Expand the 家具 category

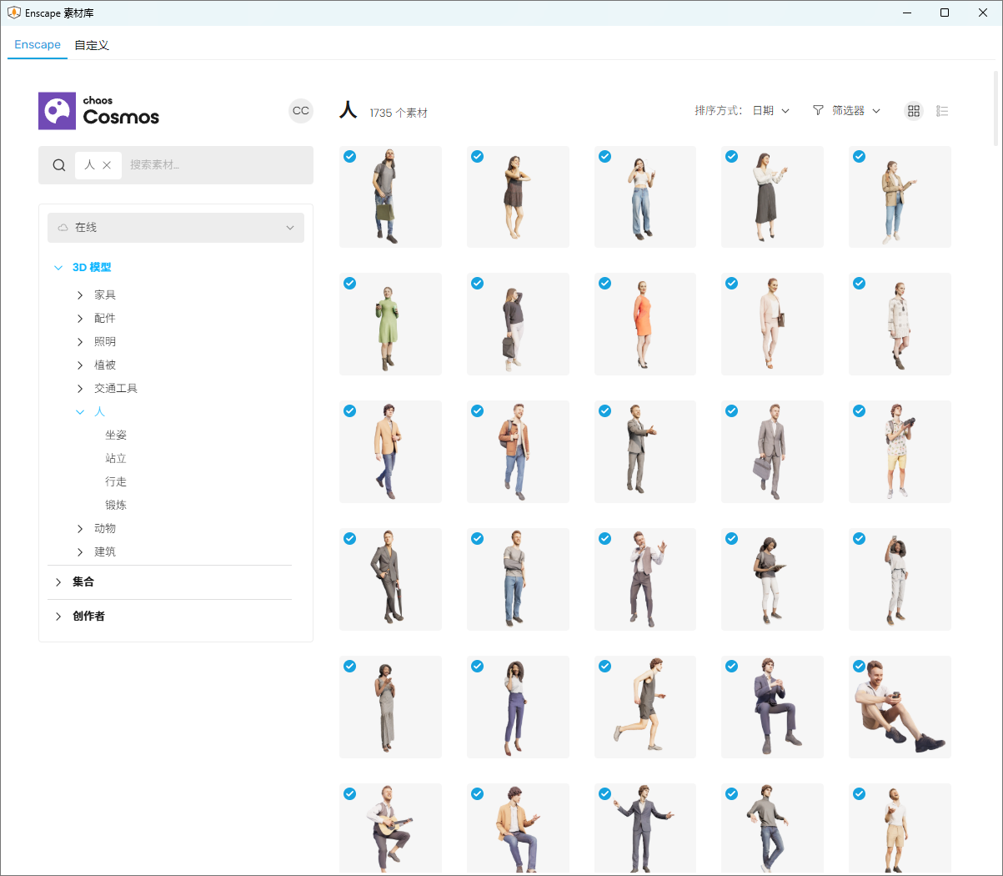point(80,295)
